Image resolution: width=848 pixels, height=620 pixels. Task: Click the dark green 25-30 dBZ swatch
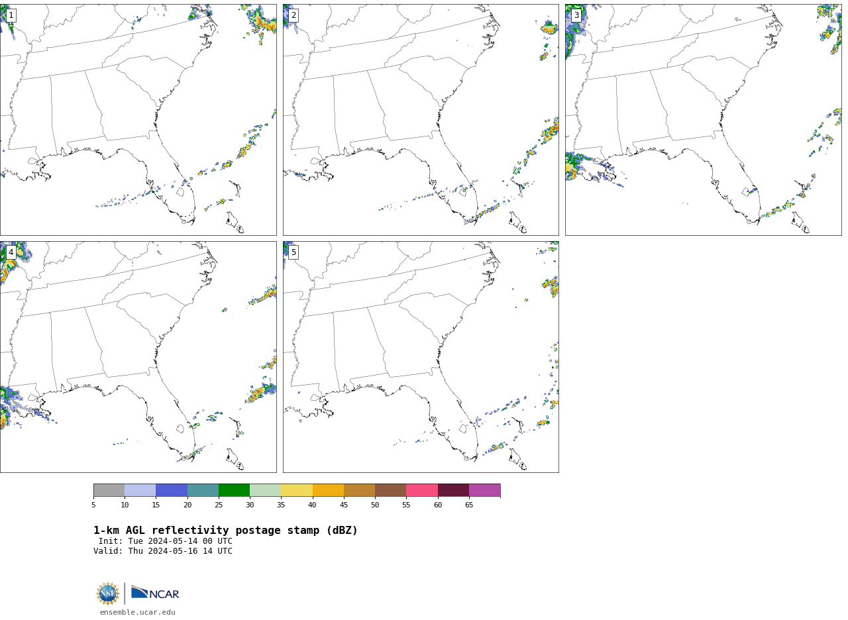tap(234, 490)
